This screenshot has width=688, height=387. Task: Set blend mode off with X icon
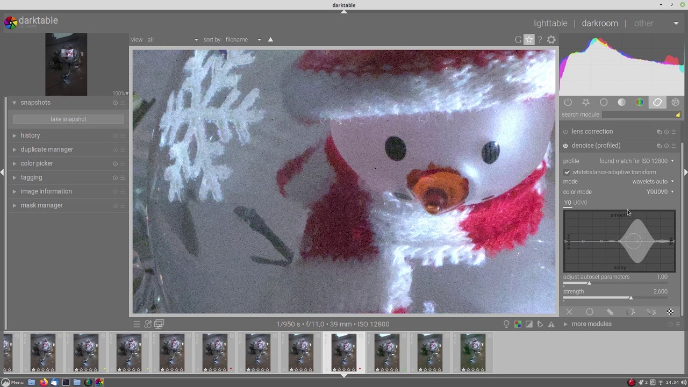coord(569,312)
